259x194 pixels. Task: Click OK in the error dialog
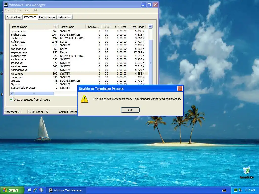pyautogui.click(x=130, y=110)
